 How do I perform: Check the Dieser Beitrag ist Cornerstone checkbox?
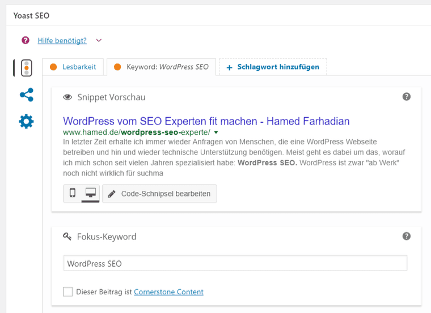[67, 291]
